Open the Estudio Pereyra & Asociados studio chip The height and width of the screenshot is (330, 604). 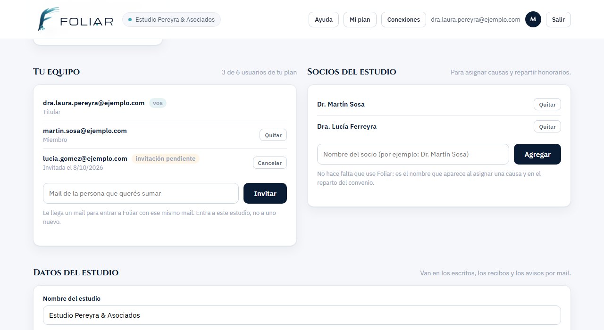171,19
